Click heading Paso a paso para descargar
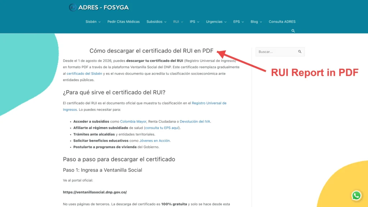This screenshot has width=368, height=207. pos(119,159)
